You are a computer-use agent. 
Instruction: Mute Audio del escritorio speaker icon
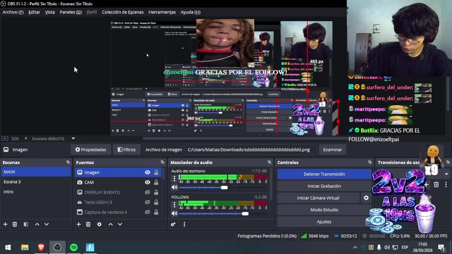(174, 187)
